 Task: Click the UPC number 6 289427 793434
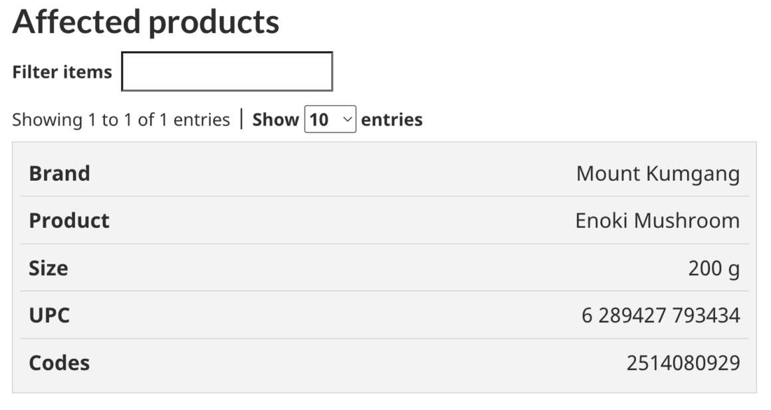click(660, 315)
